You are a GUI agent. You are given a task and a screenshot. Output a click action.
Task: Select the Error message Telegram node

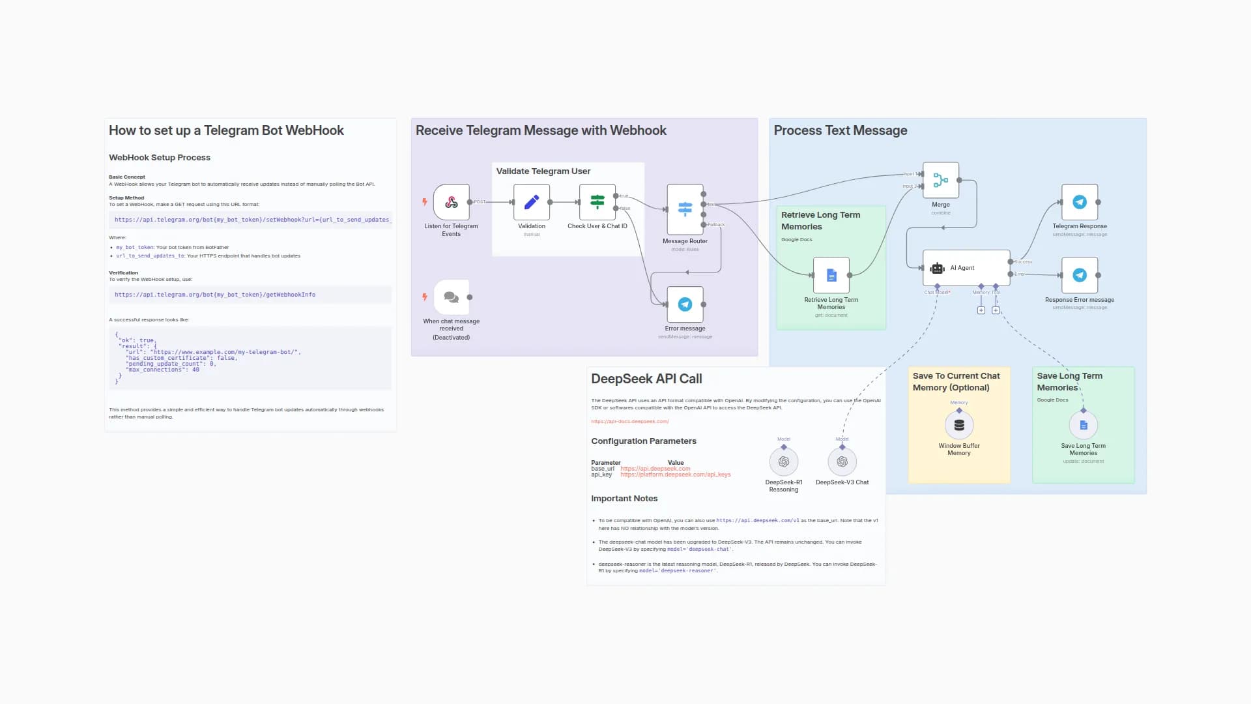tap(685, 304)
